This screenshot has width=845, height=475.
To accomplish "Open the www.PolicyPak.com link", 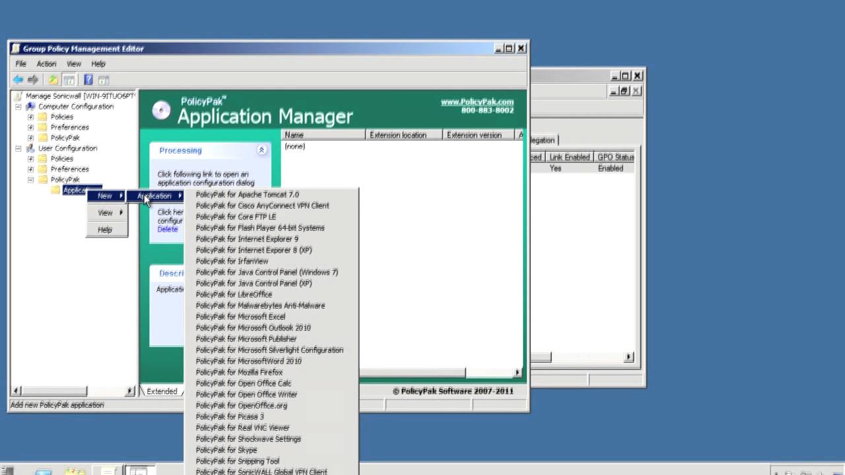I will pos(477,102).
